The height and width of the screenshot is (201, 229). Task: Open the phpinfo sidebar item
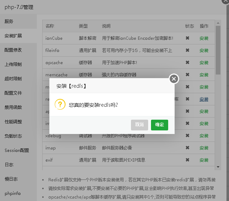13,193
